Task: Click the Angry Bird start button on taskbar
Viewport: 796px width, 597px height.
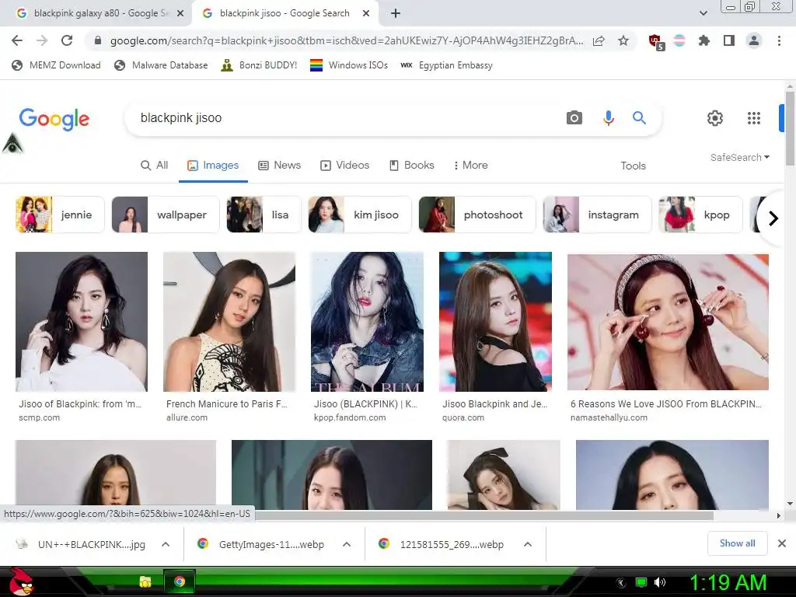Action: [21, 581]
